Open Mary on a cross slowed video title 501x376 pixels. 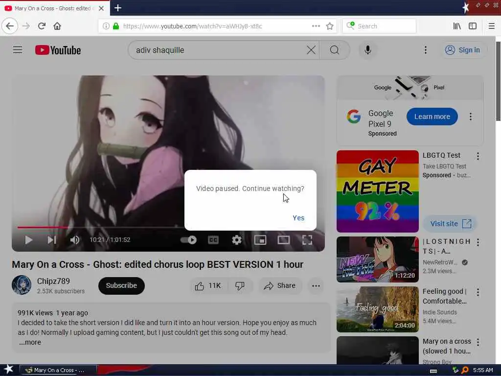click(x=447, y=346)
